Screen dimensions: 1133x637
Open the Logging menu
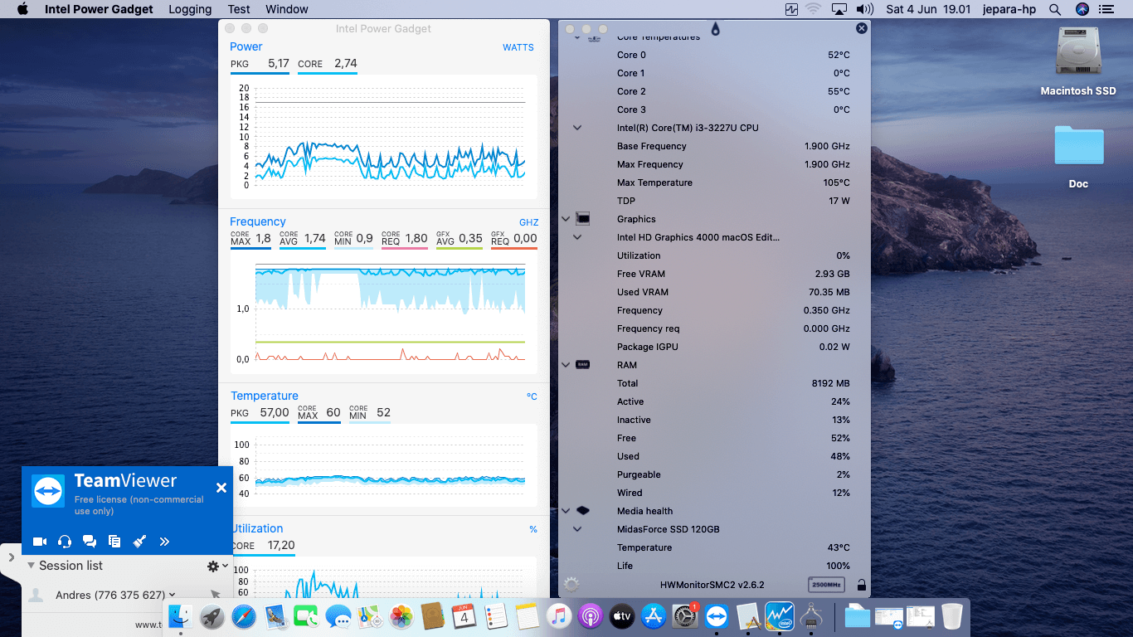190,9
